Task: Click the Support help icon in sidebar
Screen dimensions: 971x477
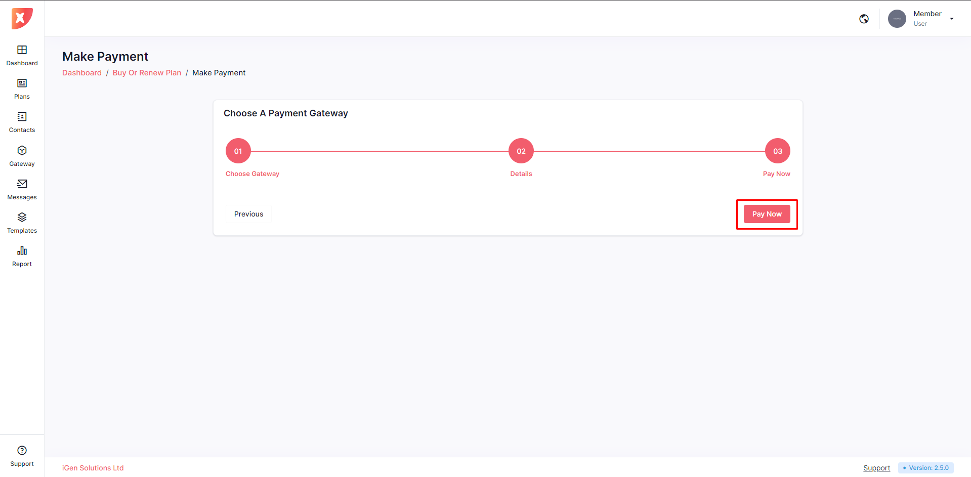Action: pyautogui.click(x=22, y=451)
